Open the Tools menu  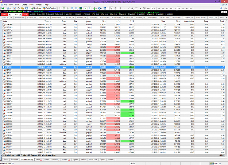click(x=31, y=5)
